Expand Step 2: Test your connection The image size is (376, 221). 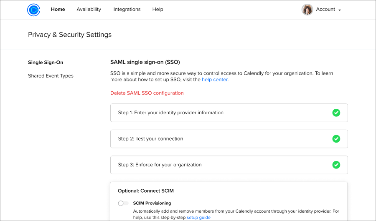point(229,139)
